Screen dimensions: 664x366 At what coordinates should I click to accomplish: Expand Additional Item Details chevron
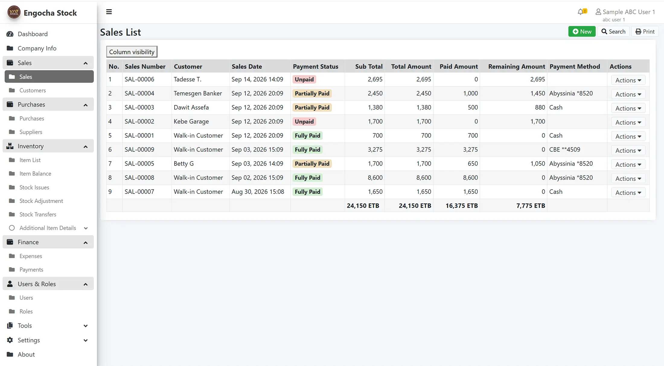[86, 228]
